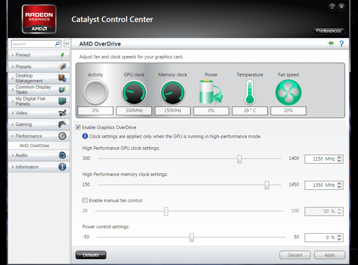Collapse the sidebar with the double-arrow button
Screen dimensions: 358x265
[67, 43]
